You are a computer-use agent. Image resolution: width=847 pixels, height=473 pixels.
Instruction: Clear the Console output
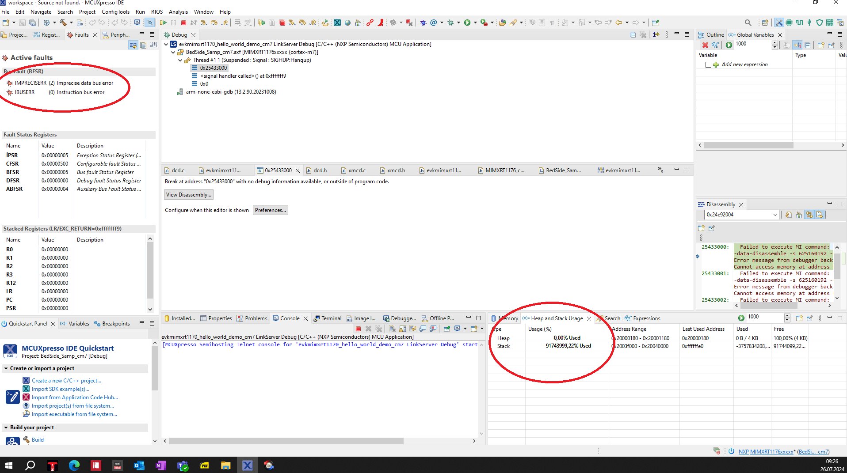pyautogui.click(x=392, y=329)
